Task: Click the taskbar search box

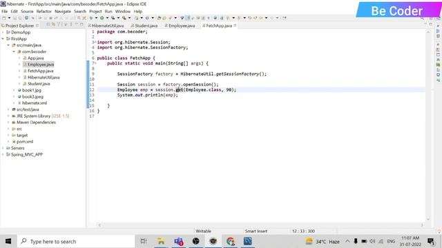Action: pos(76,241)
